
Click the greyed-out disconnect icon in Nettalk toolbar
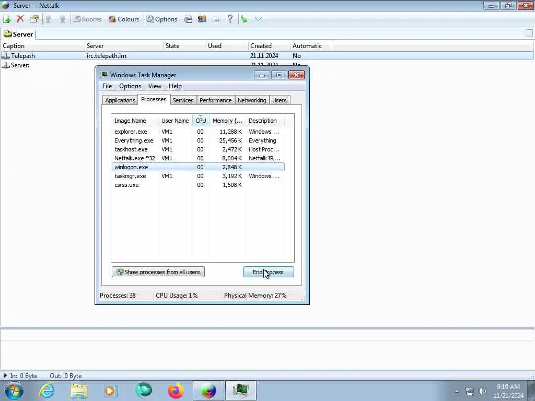(62, 19)
